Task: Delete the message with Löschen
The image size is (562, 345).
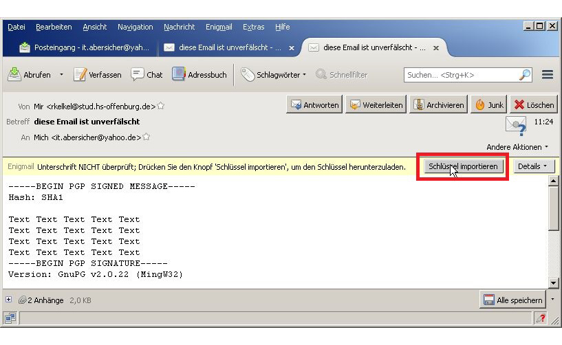Action: coord(533,105)
